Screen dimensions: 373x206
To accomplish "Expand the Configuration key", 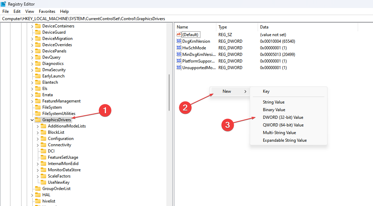I will point(38,139).
